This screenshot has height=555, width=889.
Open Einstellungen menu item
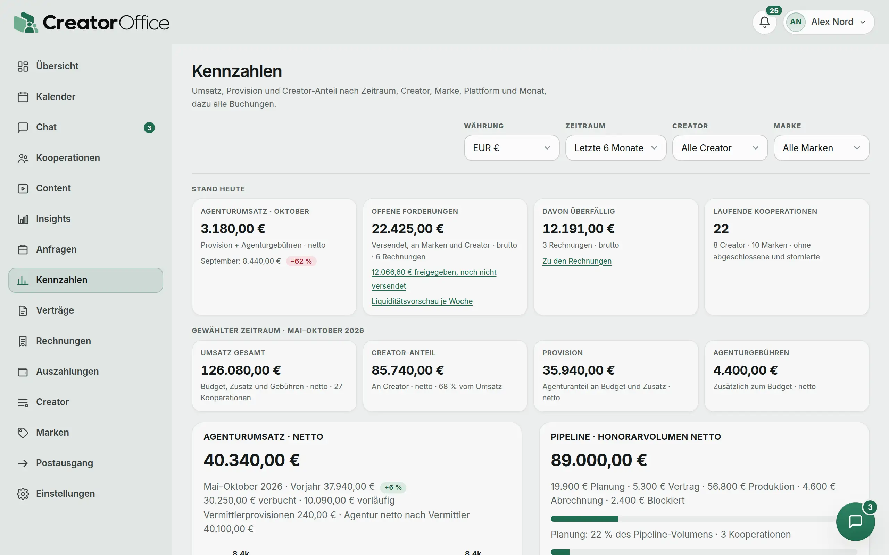[x=85, y=494]
